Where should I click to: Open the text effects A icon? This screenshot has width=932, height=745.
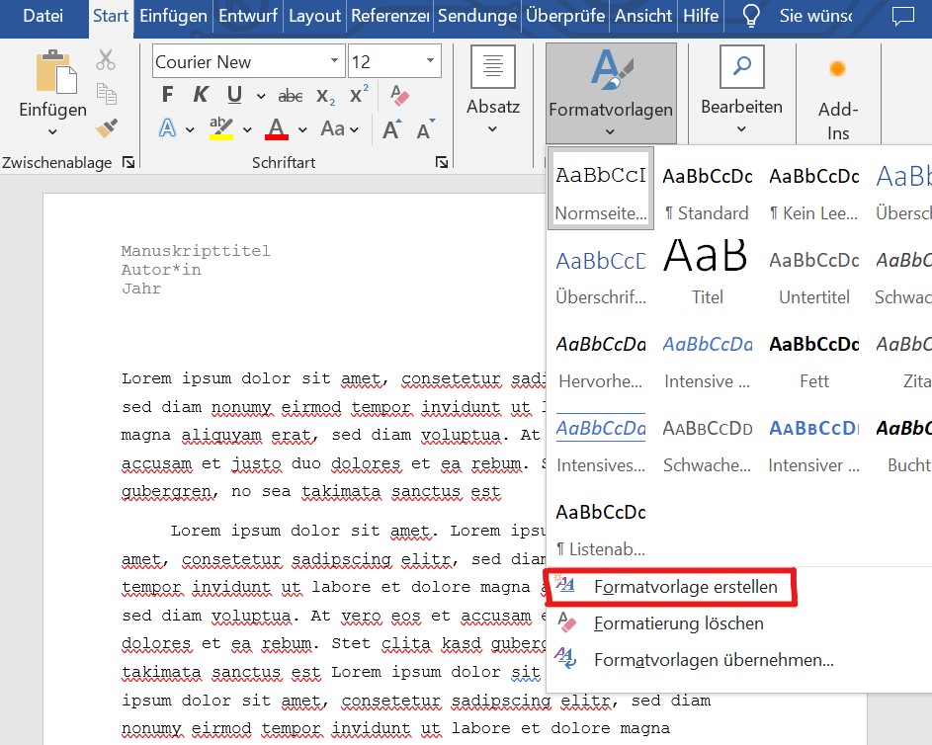tap(167, 128)
